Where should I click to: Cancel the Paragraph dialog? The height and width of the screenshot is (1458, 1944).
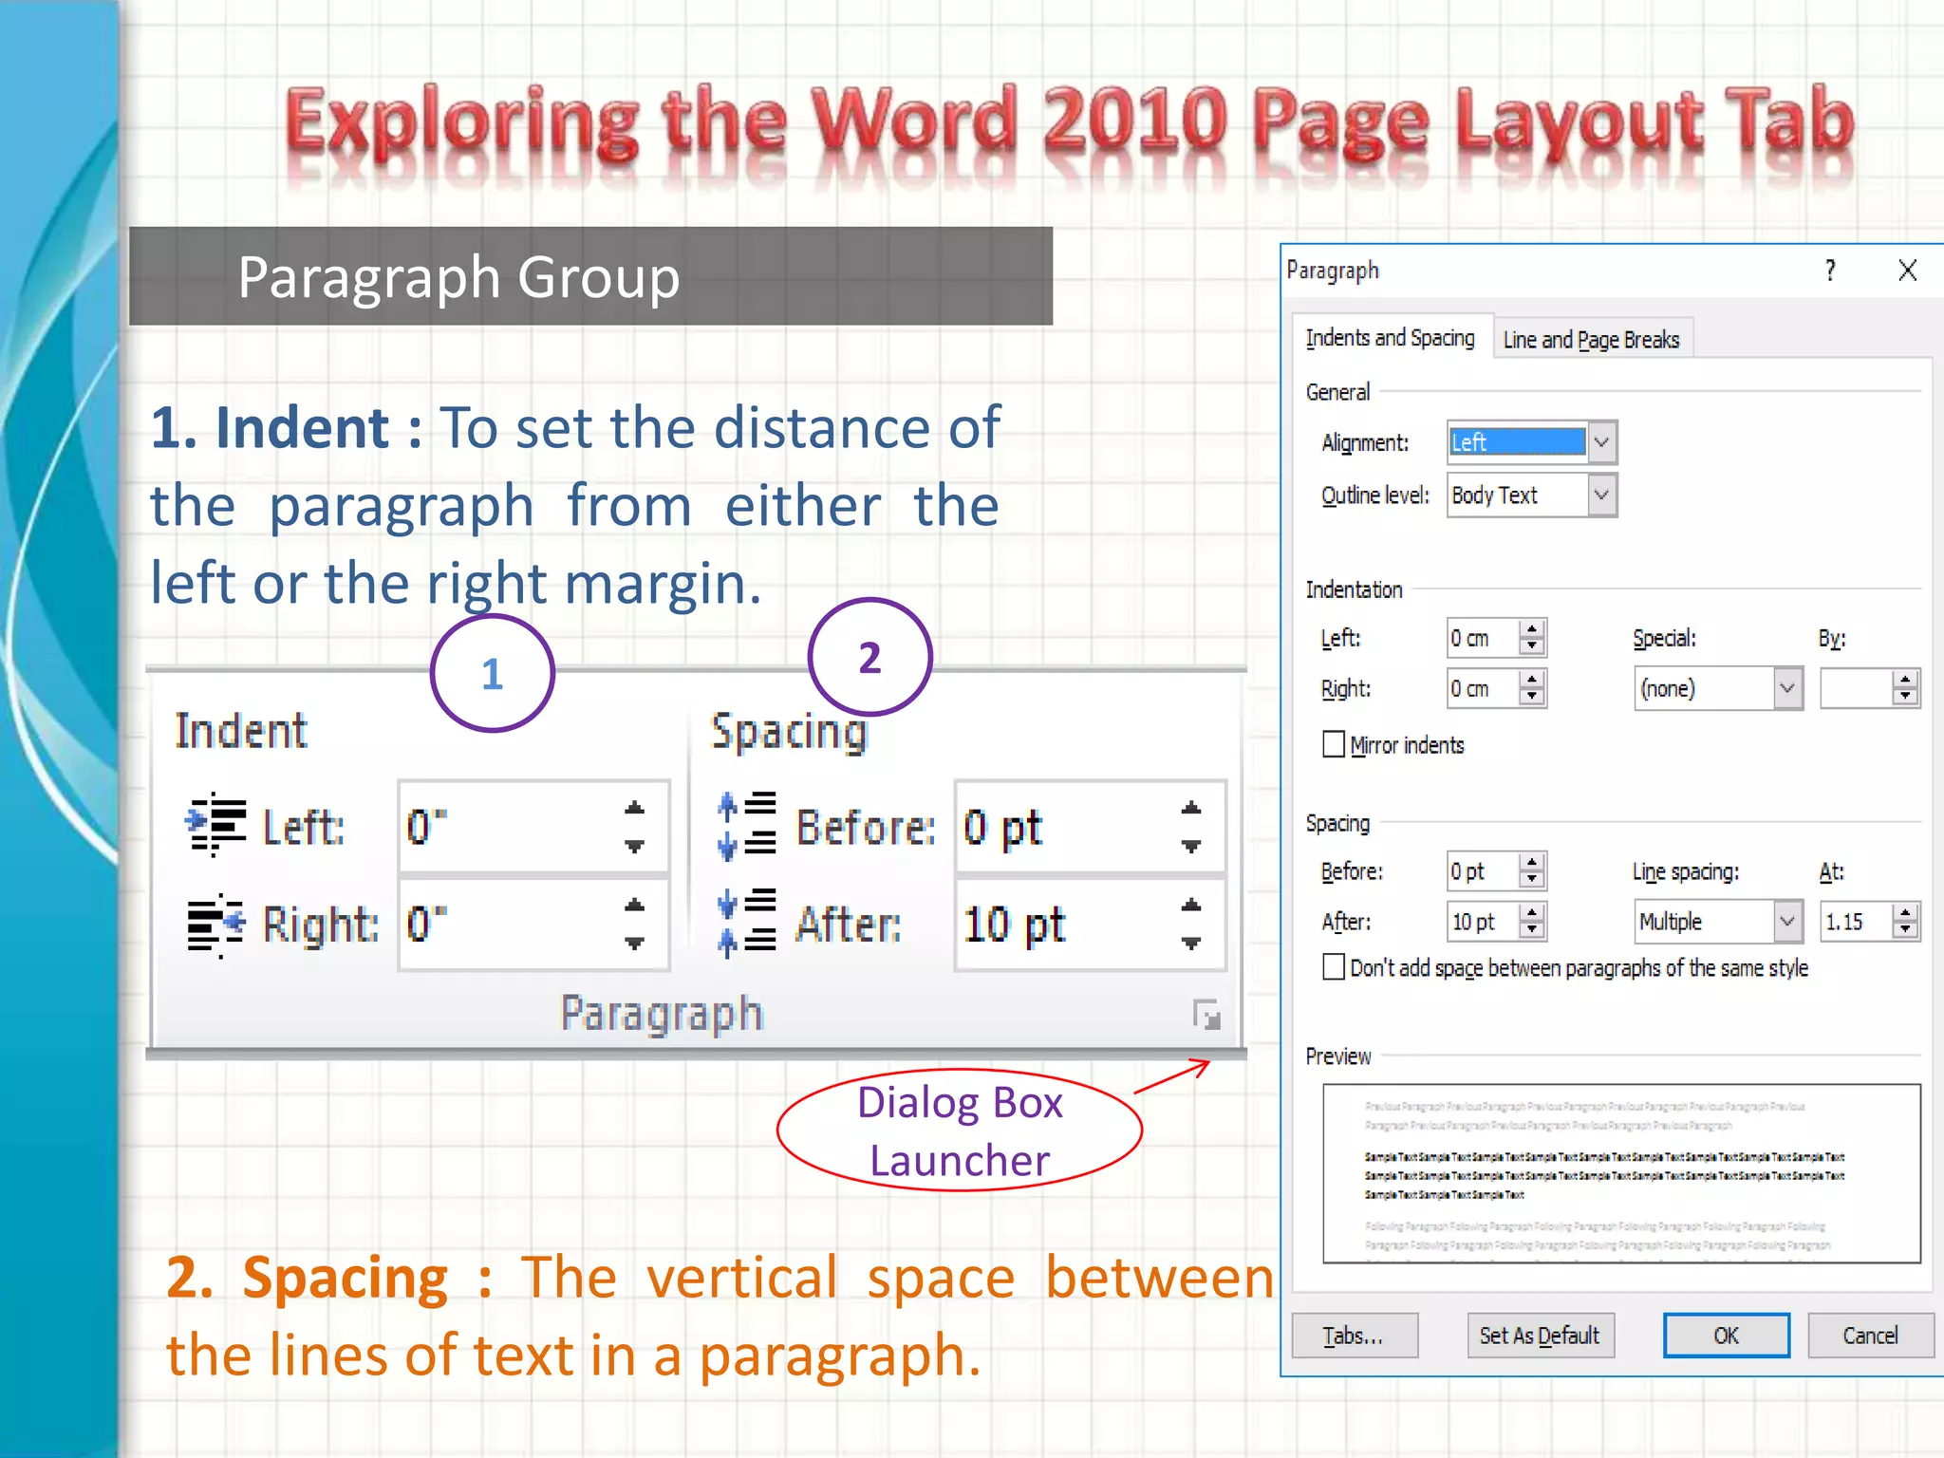[x=1871, y=1336]
